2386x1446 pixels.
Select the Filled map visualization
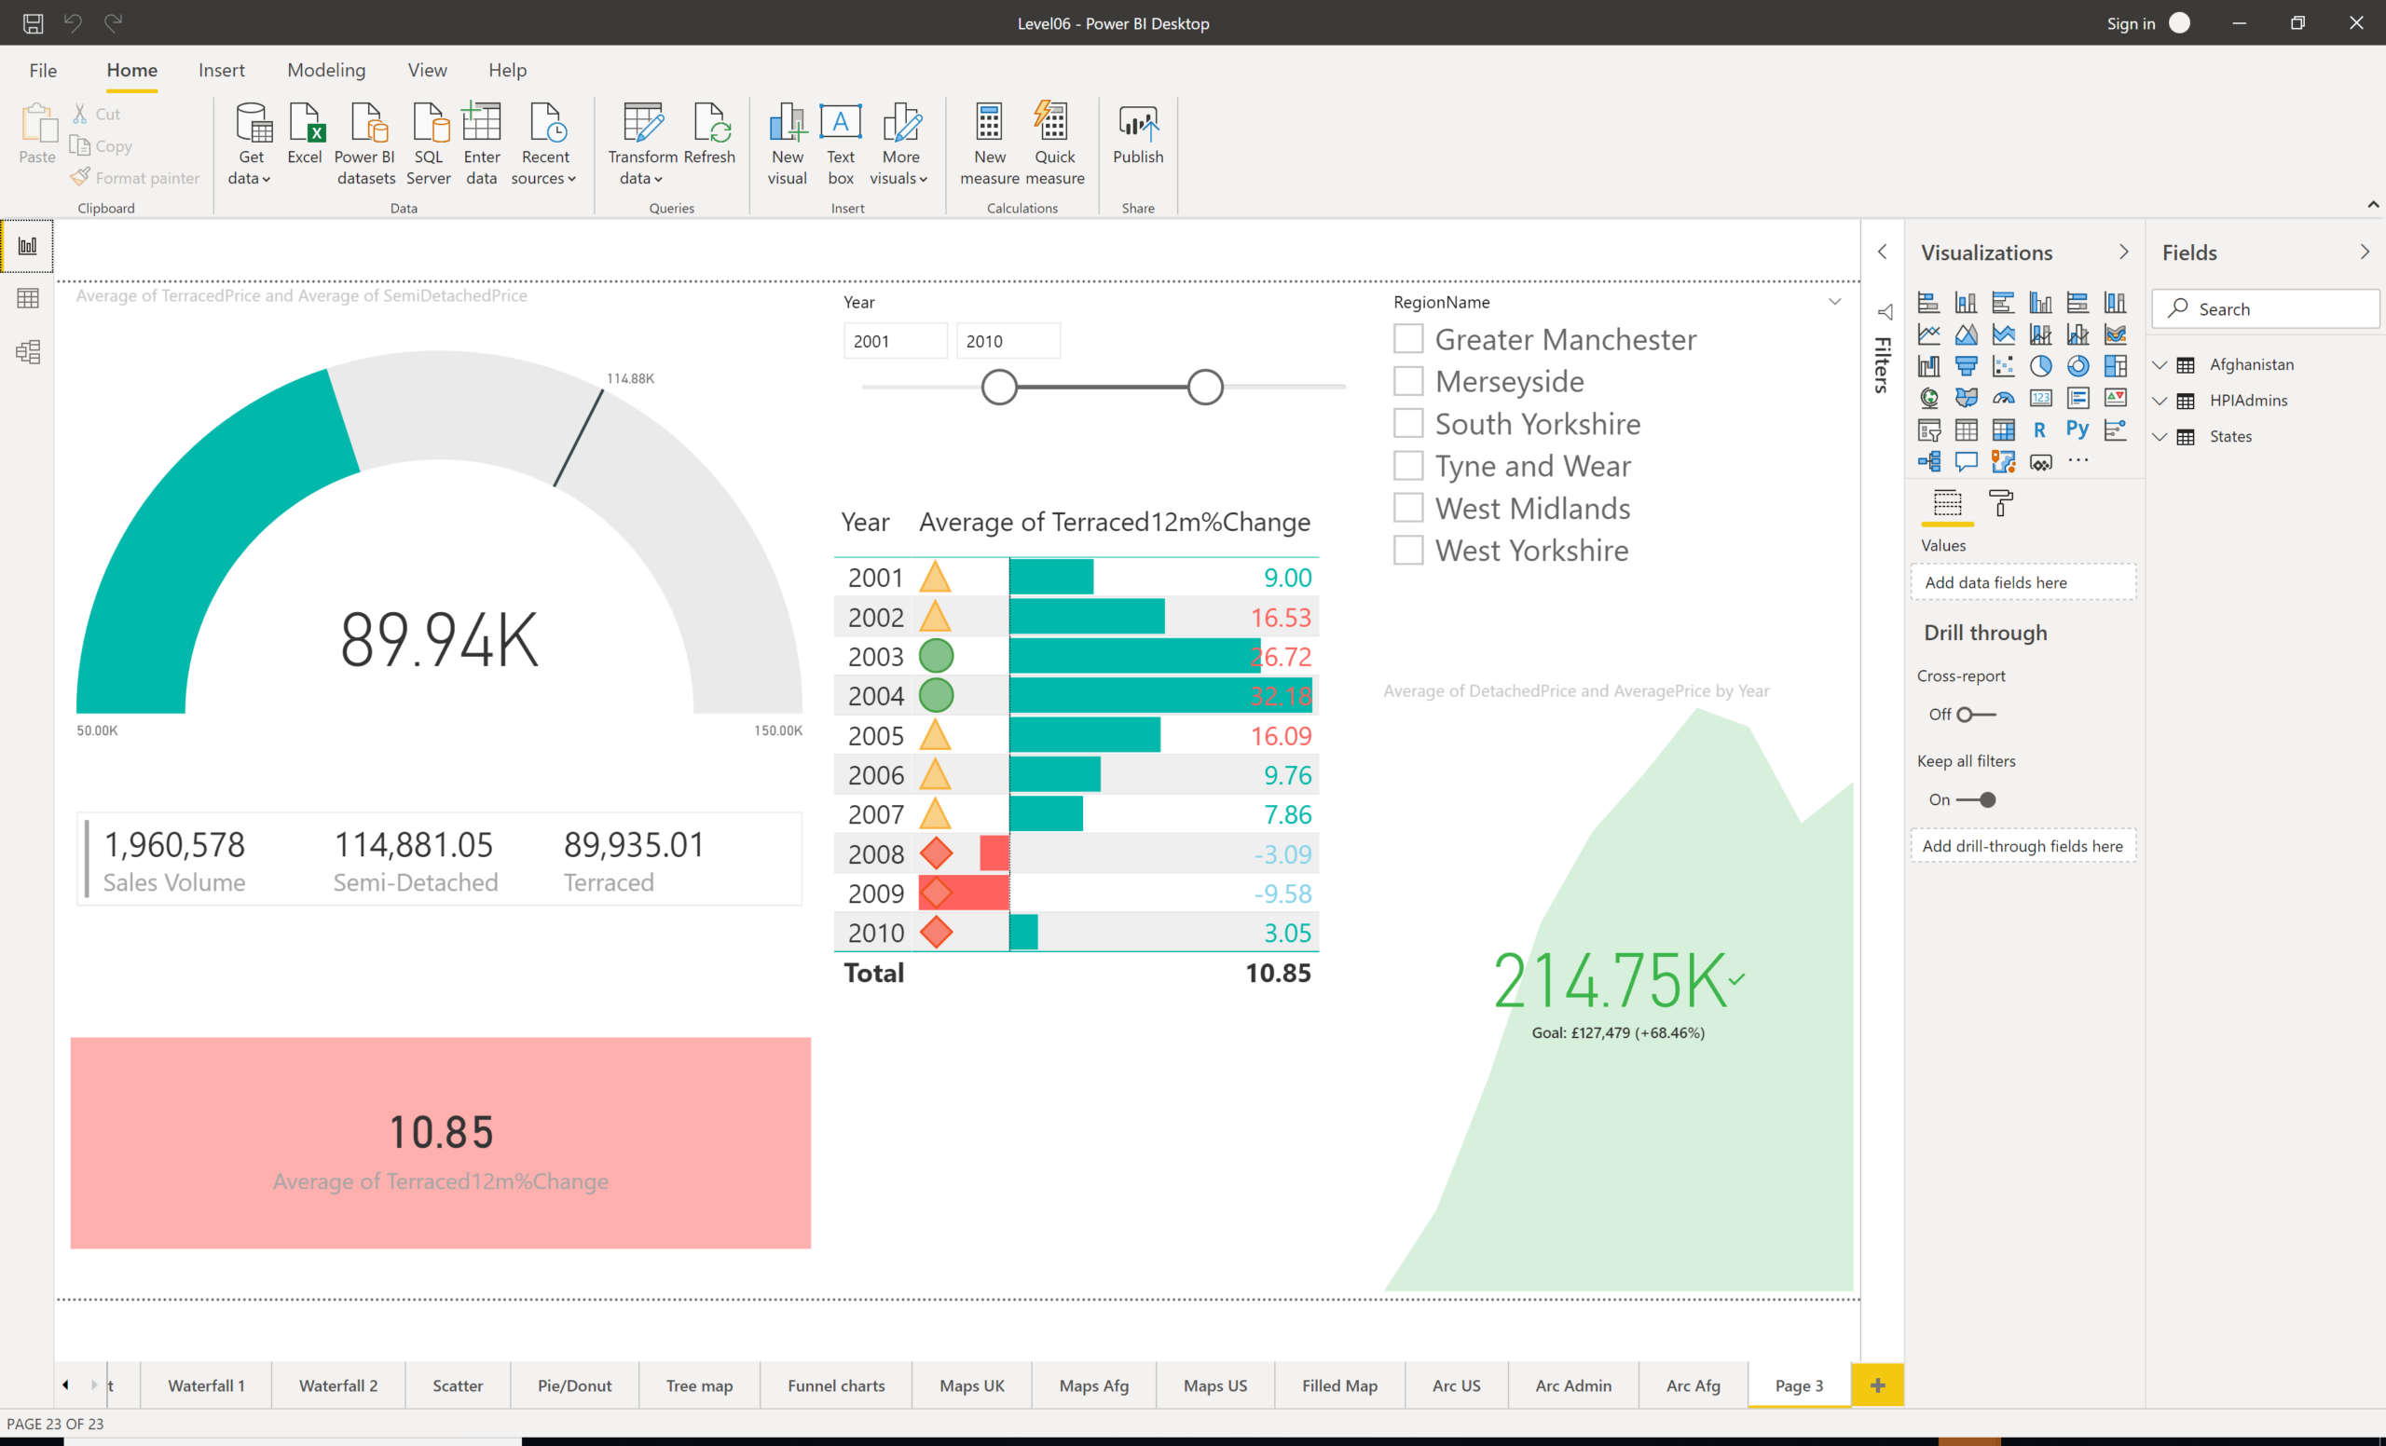click(x=1966, y=399)
